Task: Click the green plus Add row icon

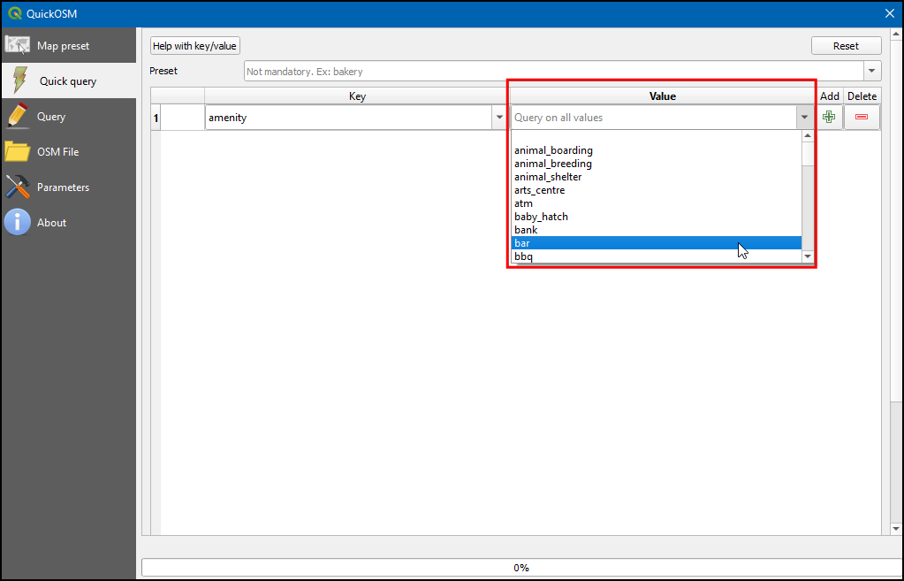Action: point(829,118)
